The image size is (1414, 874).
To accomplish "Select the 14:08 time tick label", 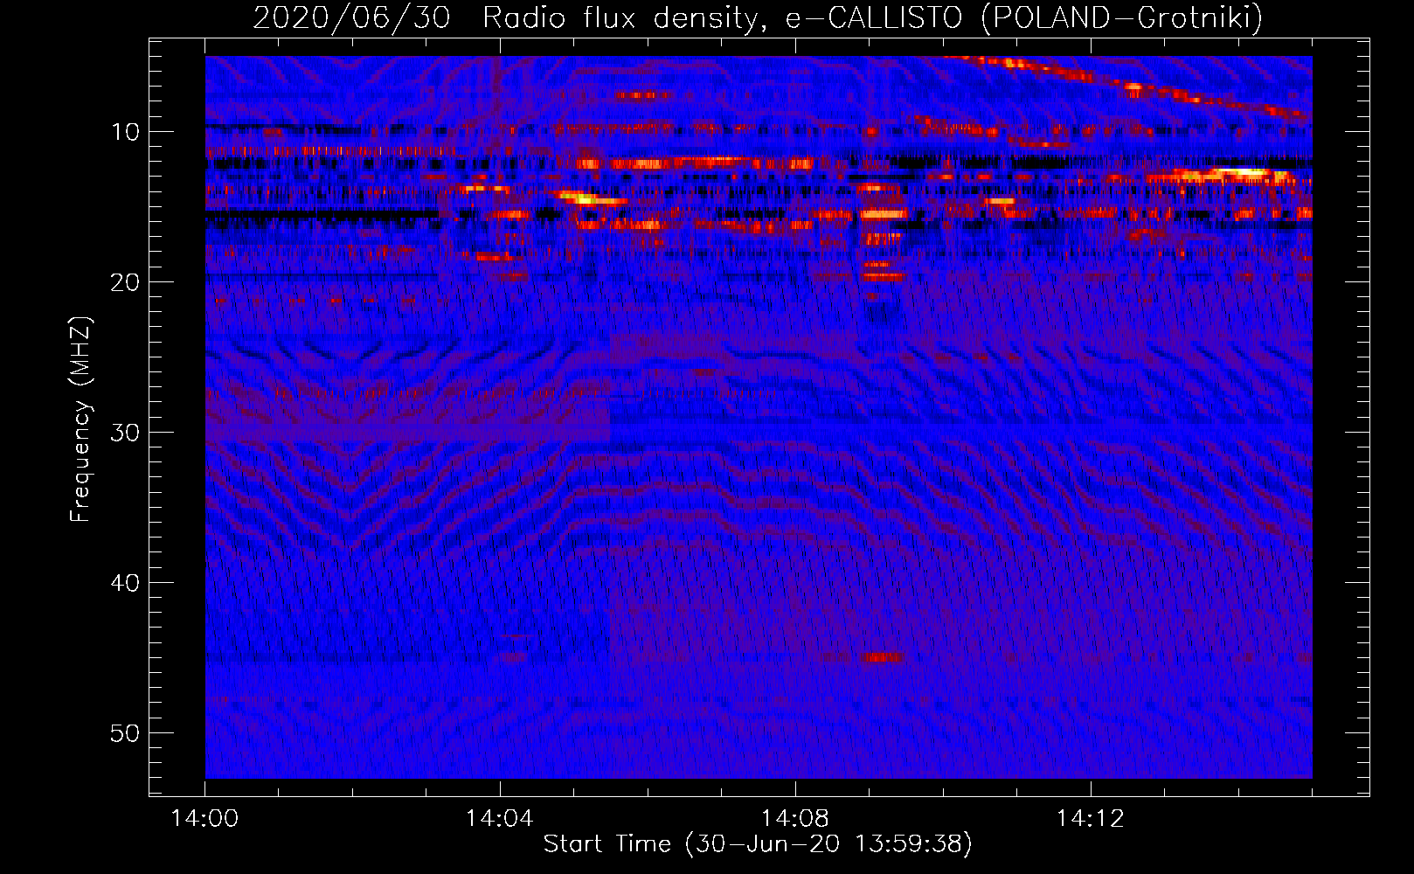I will tap(795, 819).
